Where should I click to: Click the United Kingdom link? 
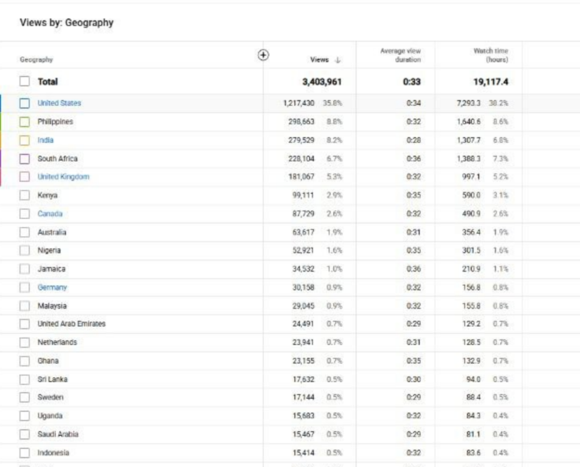tap(63, 177)
